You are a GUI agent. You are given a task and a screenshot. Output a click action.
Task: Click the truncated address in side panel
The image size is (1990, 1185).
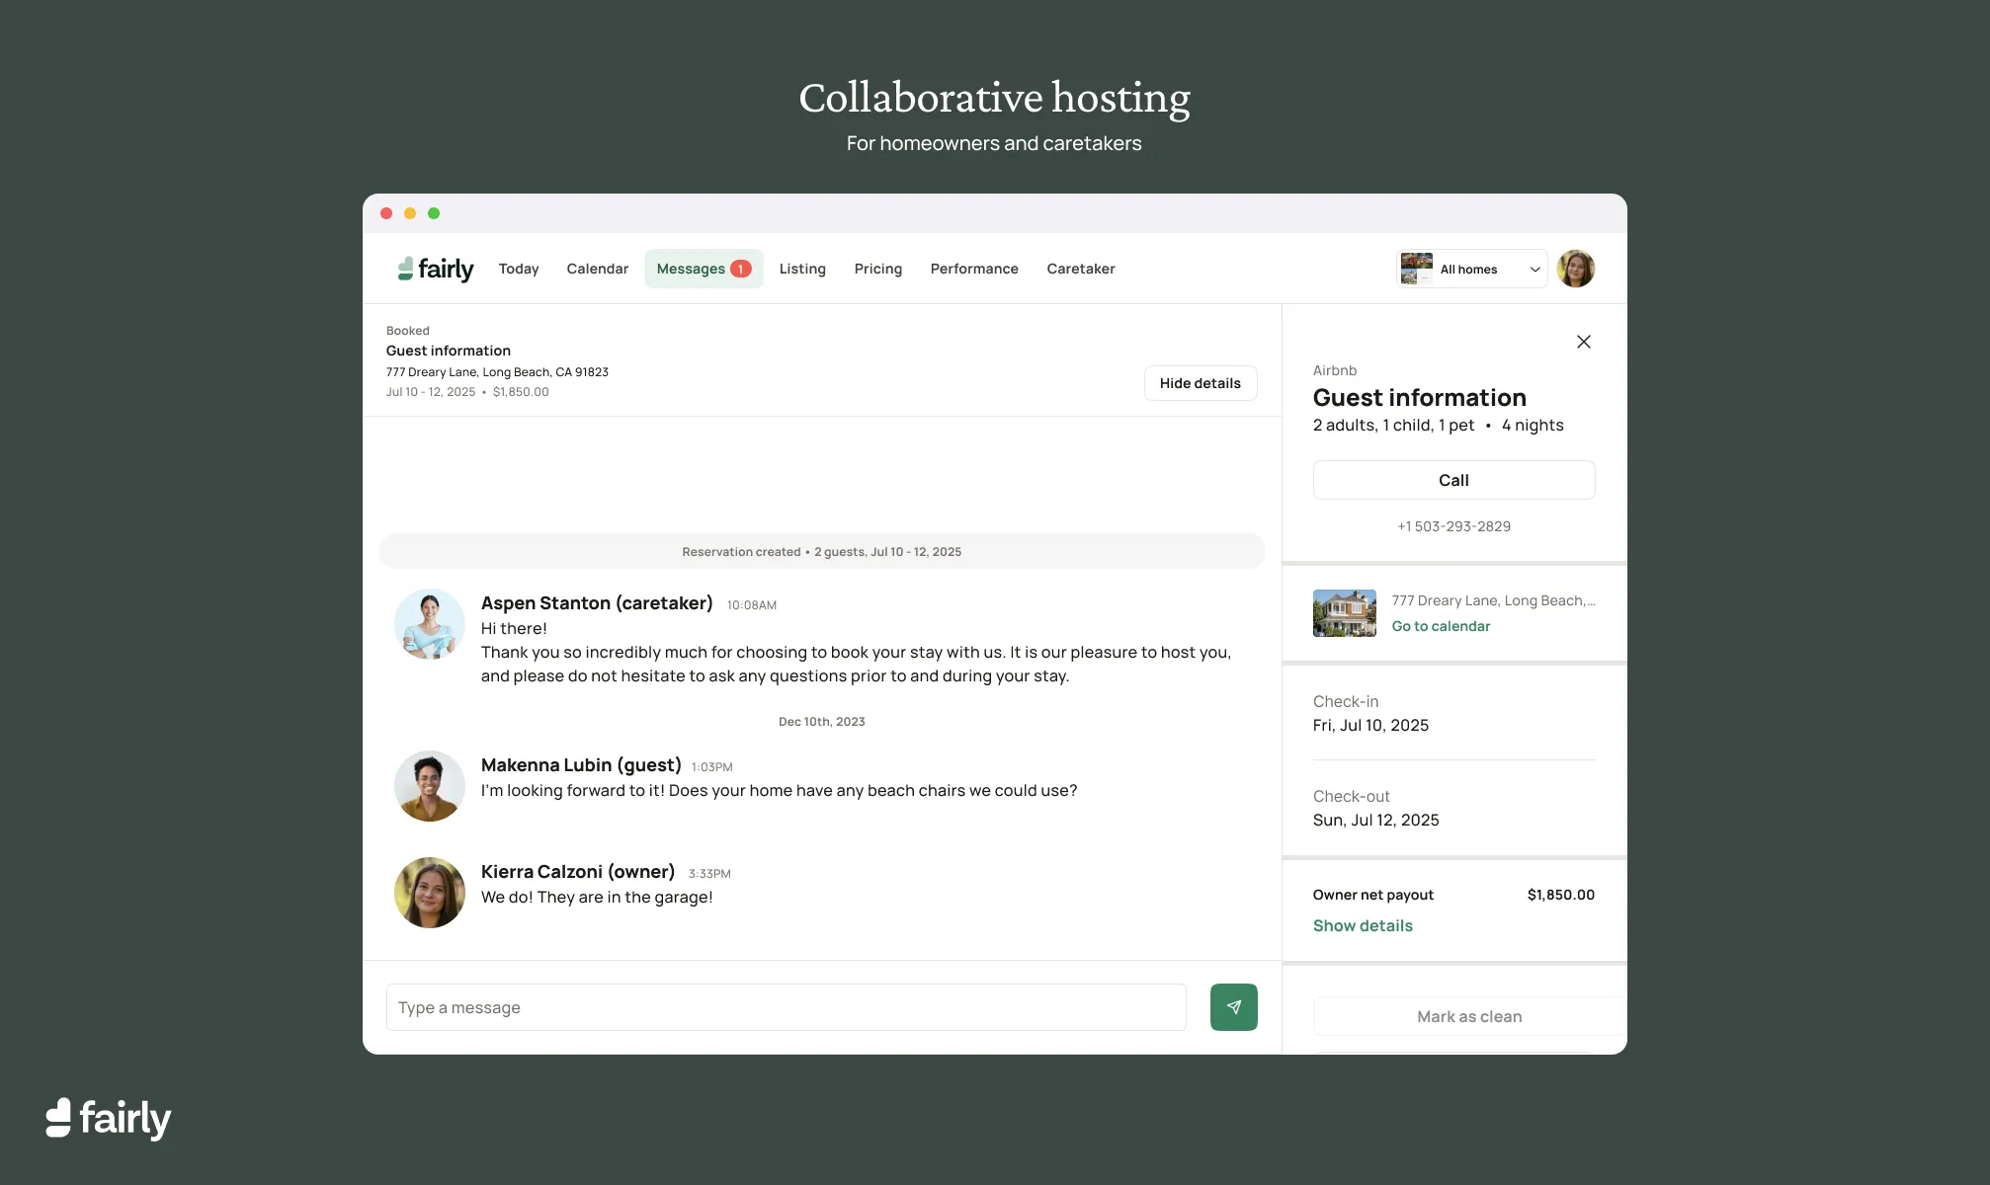1493,600
